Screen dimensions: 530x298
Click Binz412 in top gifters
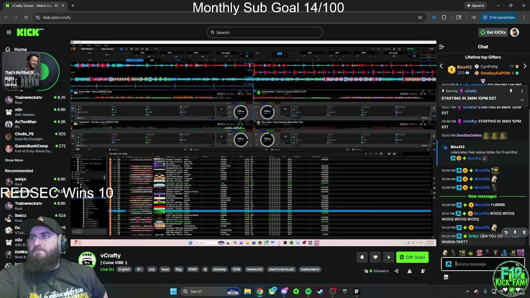(464, 67)
